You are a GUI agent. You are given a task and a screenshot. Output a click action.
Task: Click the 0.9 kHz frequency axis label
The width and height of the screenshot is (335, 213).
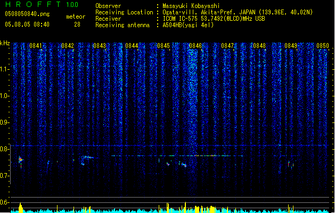pyautogui.click(x=4, y=122)
